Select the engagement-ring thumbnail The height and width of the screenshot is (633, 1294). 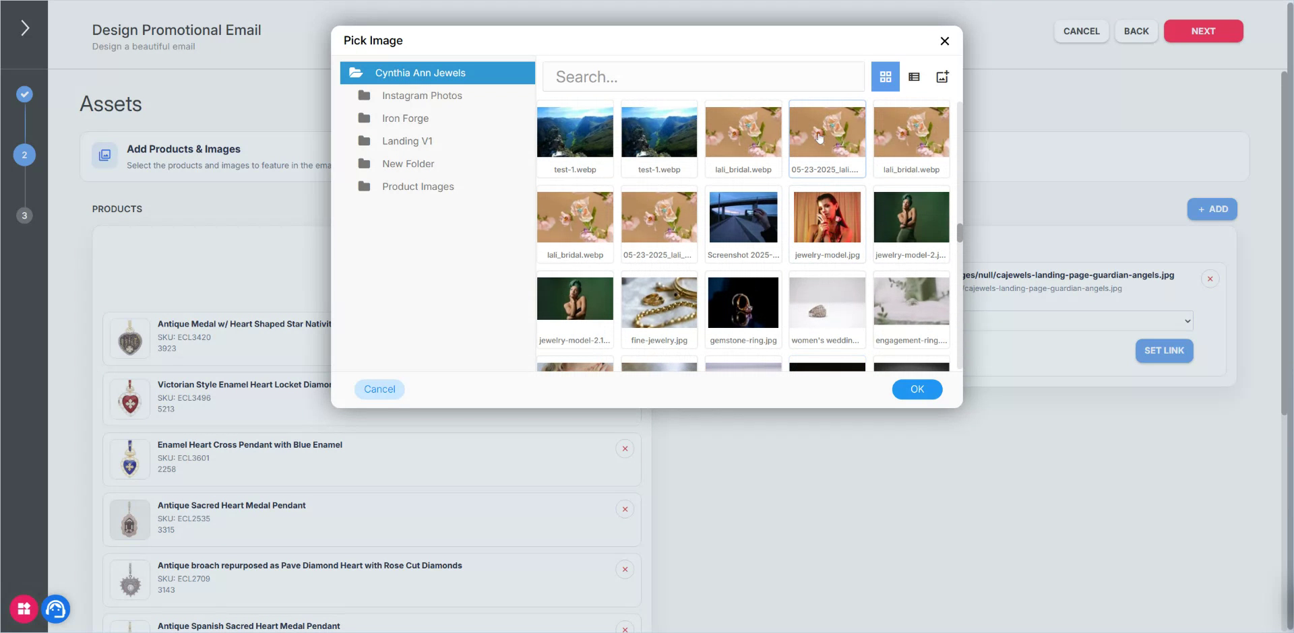(911, 310)
